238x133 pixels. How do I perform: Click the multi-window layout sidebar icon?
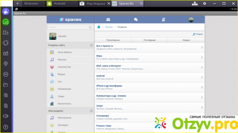5,33
